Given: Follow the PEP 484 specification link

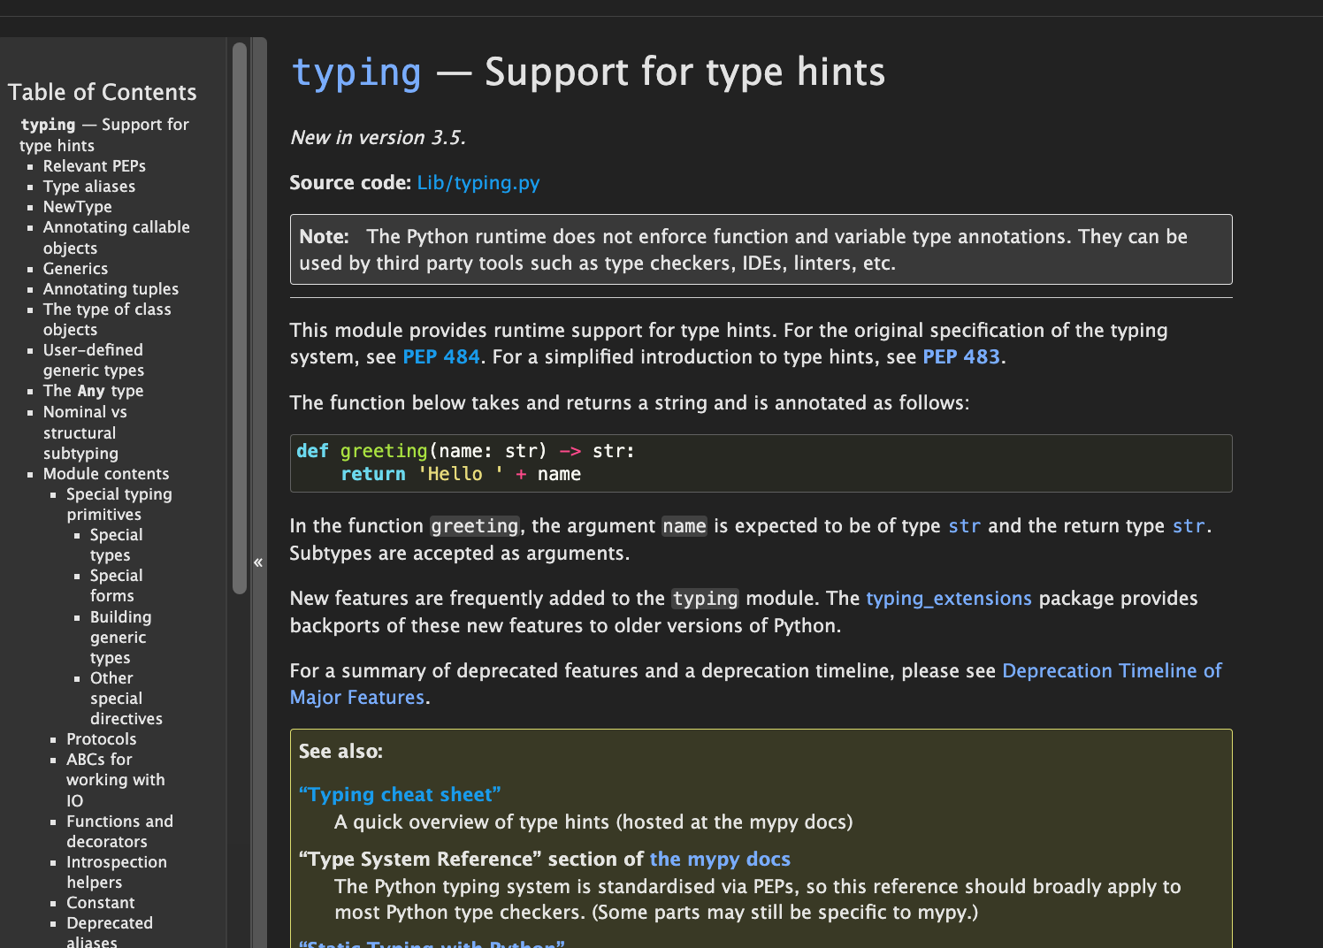Looking at the screenshot, I should (440, 357).
